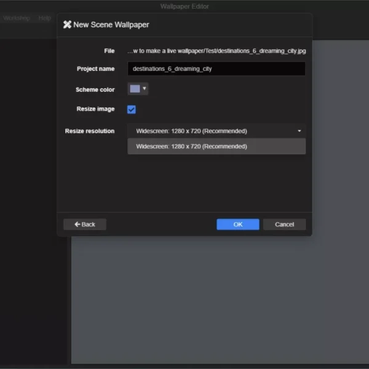The width and height of the screenshot is (369, 369).
Task: Click the New Scene Wallpaper dialog title
Action: (x=111, y=25)
